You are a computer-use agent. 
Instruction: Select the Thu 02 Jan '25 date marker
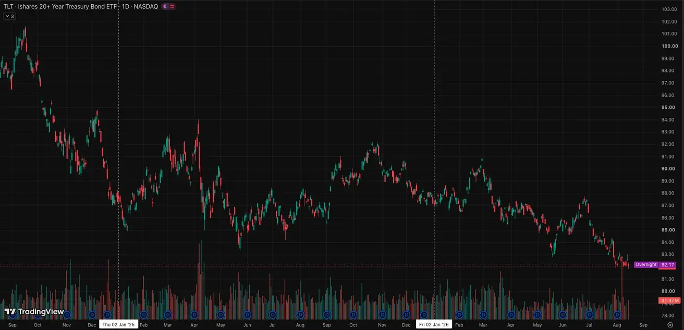(118, 324)
